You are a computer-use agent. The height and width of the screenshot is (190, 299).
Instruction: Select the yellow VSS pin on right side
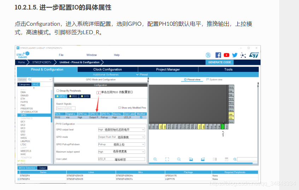231,118
